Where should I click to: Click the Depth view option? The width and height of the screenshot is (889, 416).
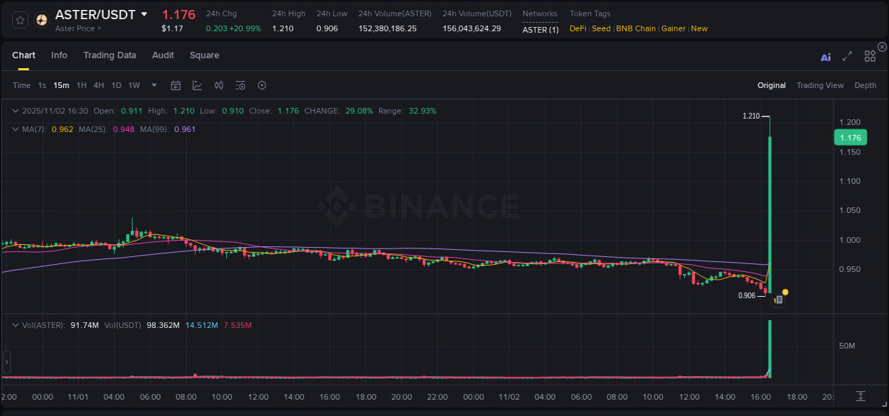tap(865, 85)
